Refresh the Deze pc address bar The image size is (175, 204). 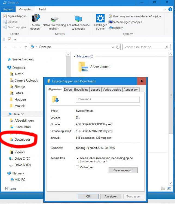(x=118, y=47)
